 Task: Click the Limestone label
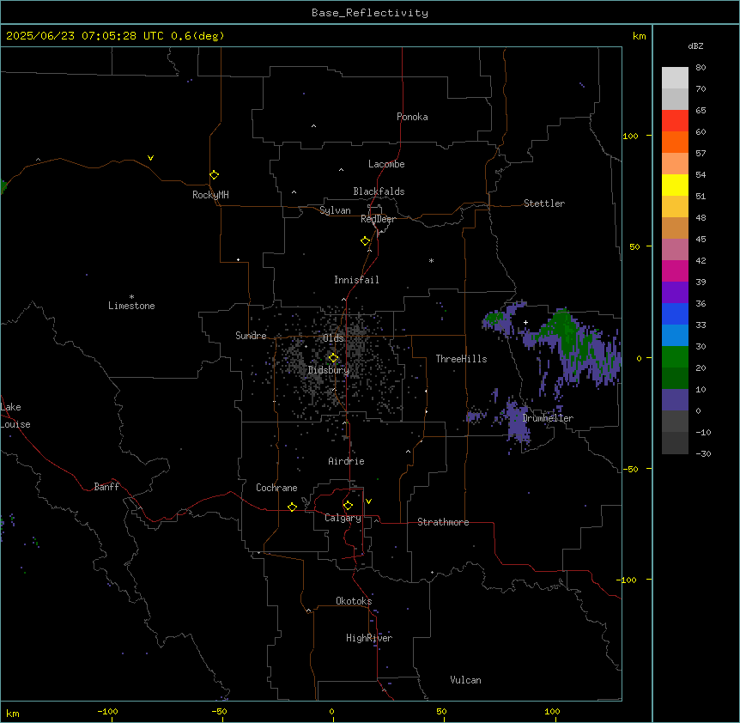click(131, 306)
